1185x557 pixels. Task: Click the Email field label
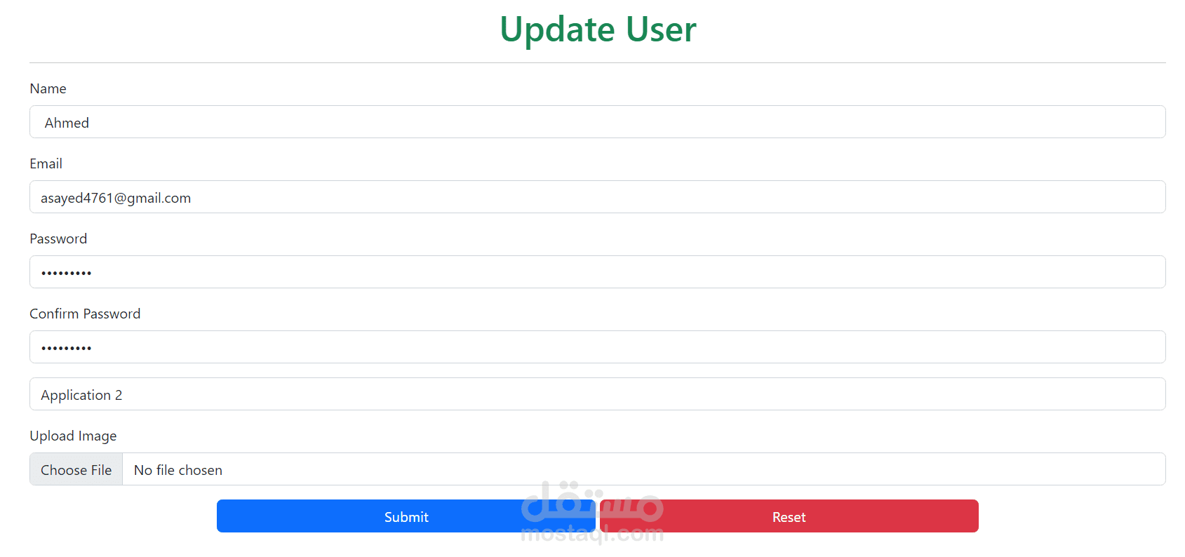click(46, 164)
